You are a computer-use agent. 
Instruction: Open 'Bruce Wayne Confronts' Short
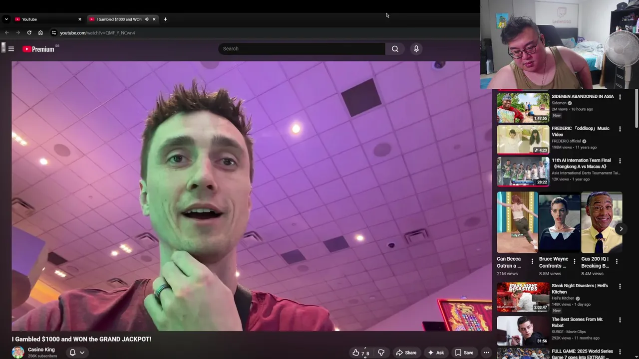(560, 222)
